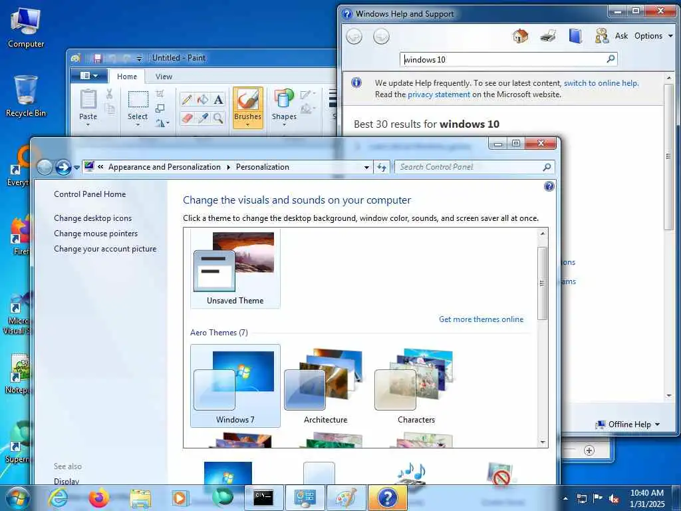
Task: Click the Resize icon in Paint
Action: (x=160, y=108)
